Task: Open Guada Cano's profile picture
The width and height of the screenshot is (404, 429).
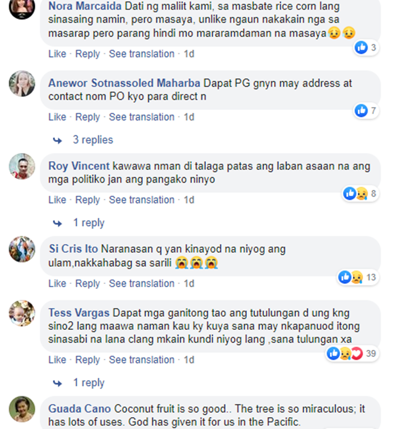Action: [x=22, y=409]
